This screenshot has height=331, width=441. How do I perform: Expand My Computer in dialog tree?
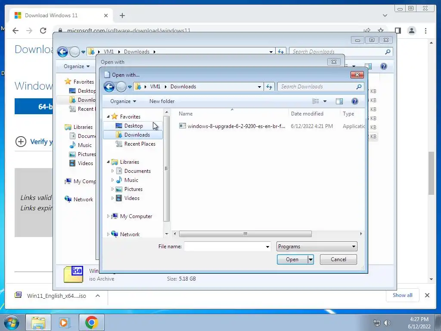[x=108, y=216]
